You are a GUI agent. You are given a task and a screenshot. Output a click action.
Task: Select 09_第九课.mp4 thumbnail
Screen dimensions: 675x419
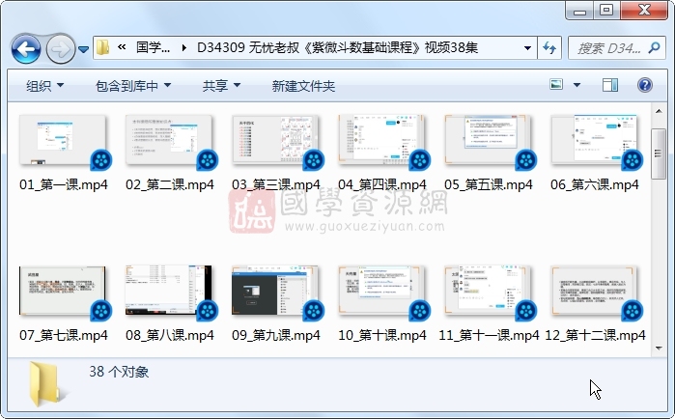click(x=274, y=291)
